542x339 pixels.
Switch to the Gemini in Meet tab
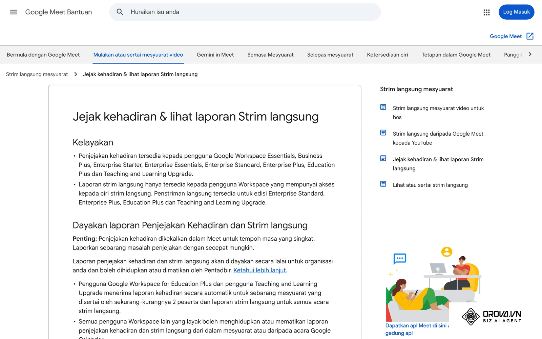pos(215,55)
